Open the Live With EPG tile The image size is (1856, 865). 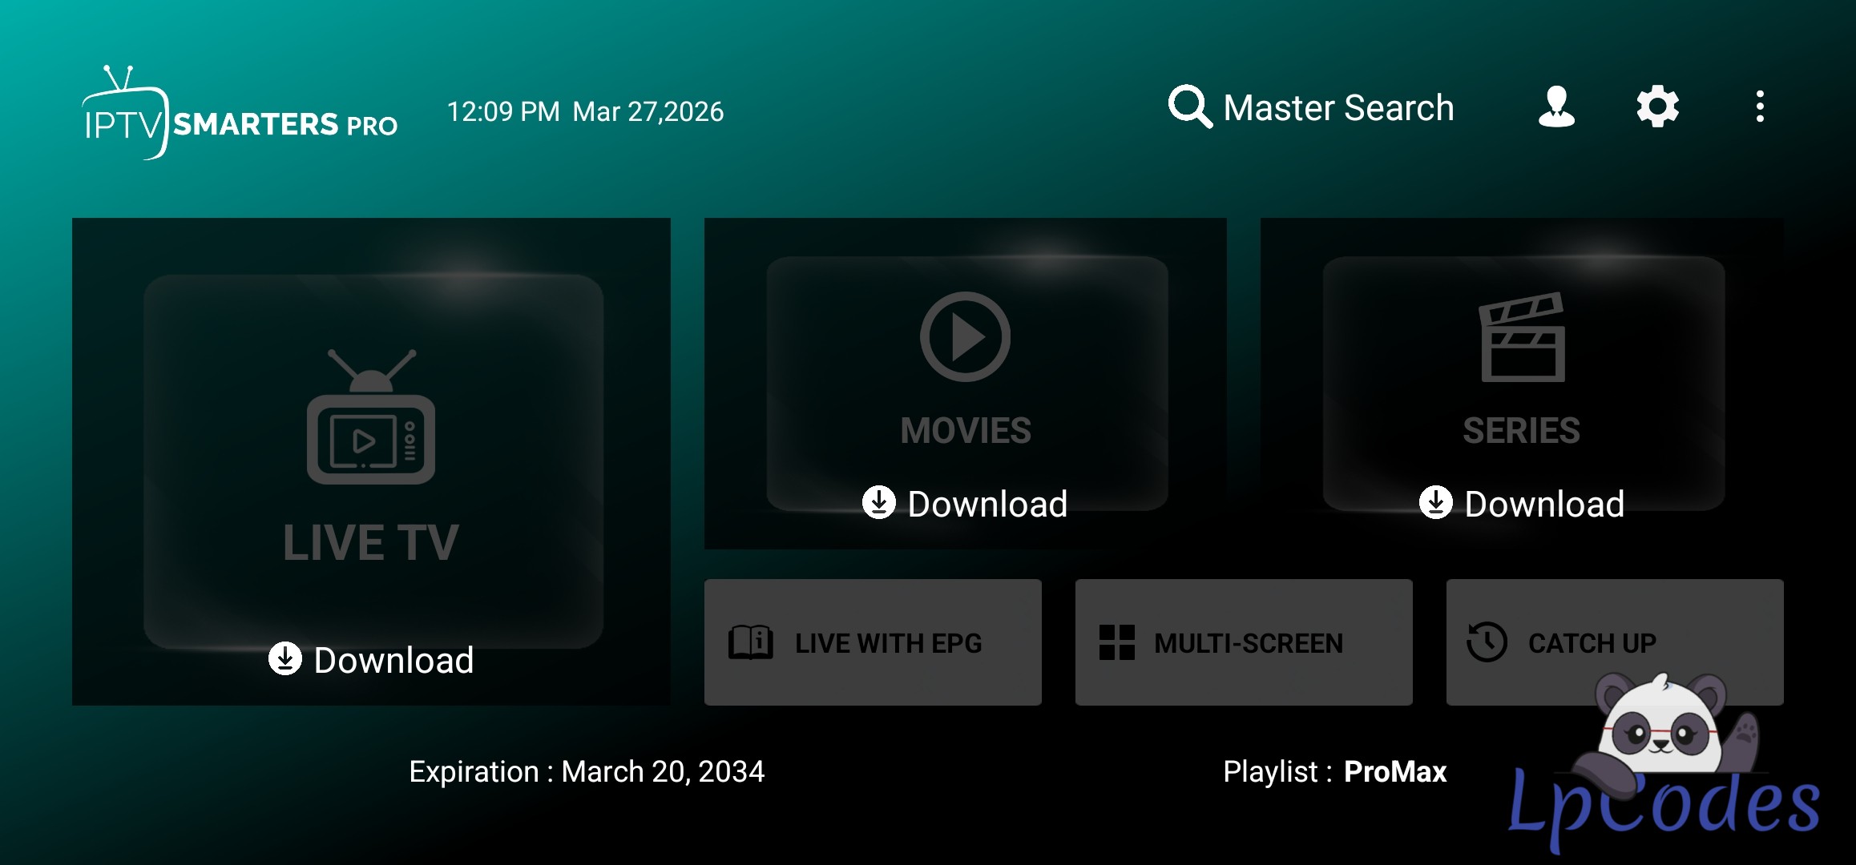click(x=873, y=642)
